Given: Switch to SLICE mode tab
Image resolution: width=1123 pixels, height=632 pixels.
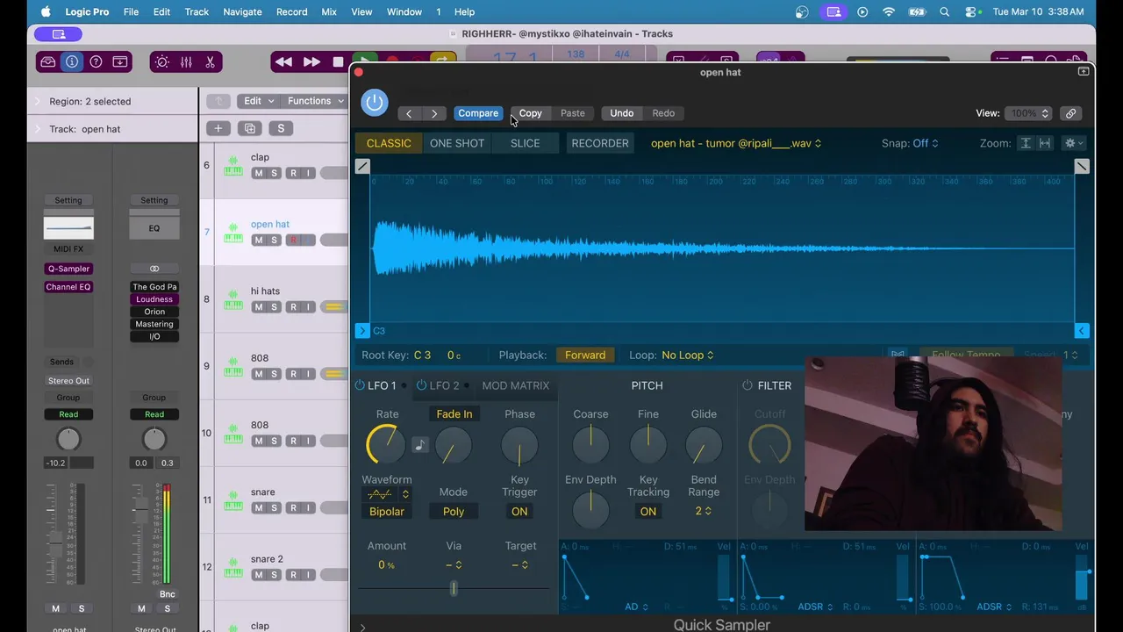Looking at the screenshot, I should [x=526, y=143].
